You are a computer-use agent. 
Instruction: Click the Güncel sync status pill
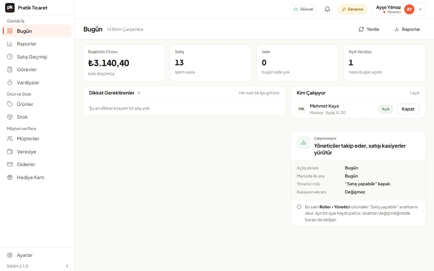[303, 9]
